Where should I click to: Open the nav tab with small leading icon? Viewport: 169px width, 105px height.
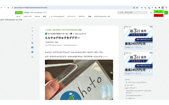point(57,17)
